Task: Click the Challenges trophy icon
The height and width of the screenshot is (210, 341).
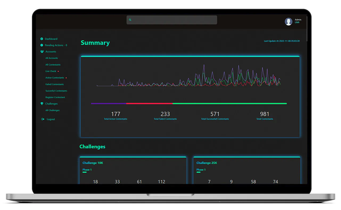Action: pyautogui.click(x=42, y=104)
